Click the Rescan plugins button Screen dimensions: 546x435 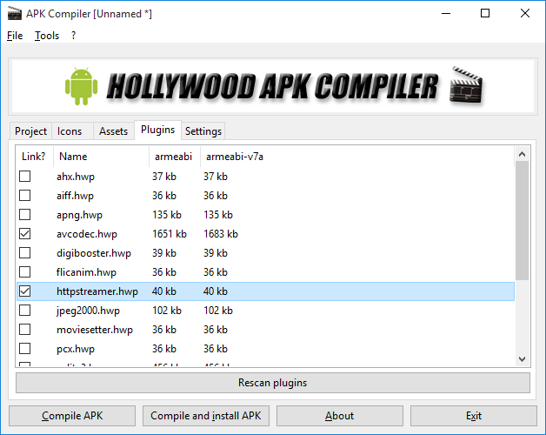(273, 383)
